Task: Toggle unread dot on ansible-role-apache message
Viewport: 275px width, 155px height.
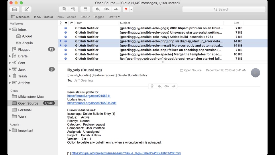Action: [x=66, y=54]
